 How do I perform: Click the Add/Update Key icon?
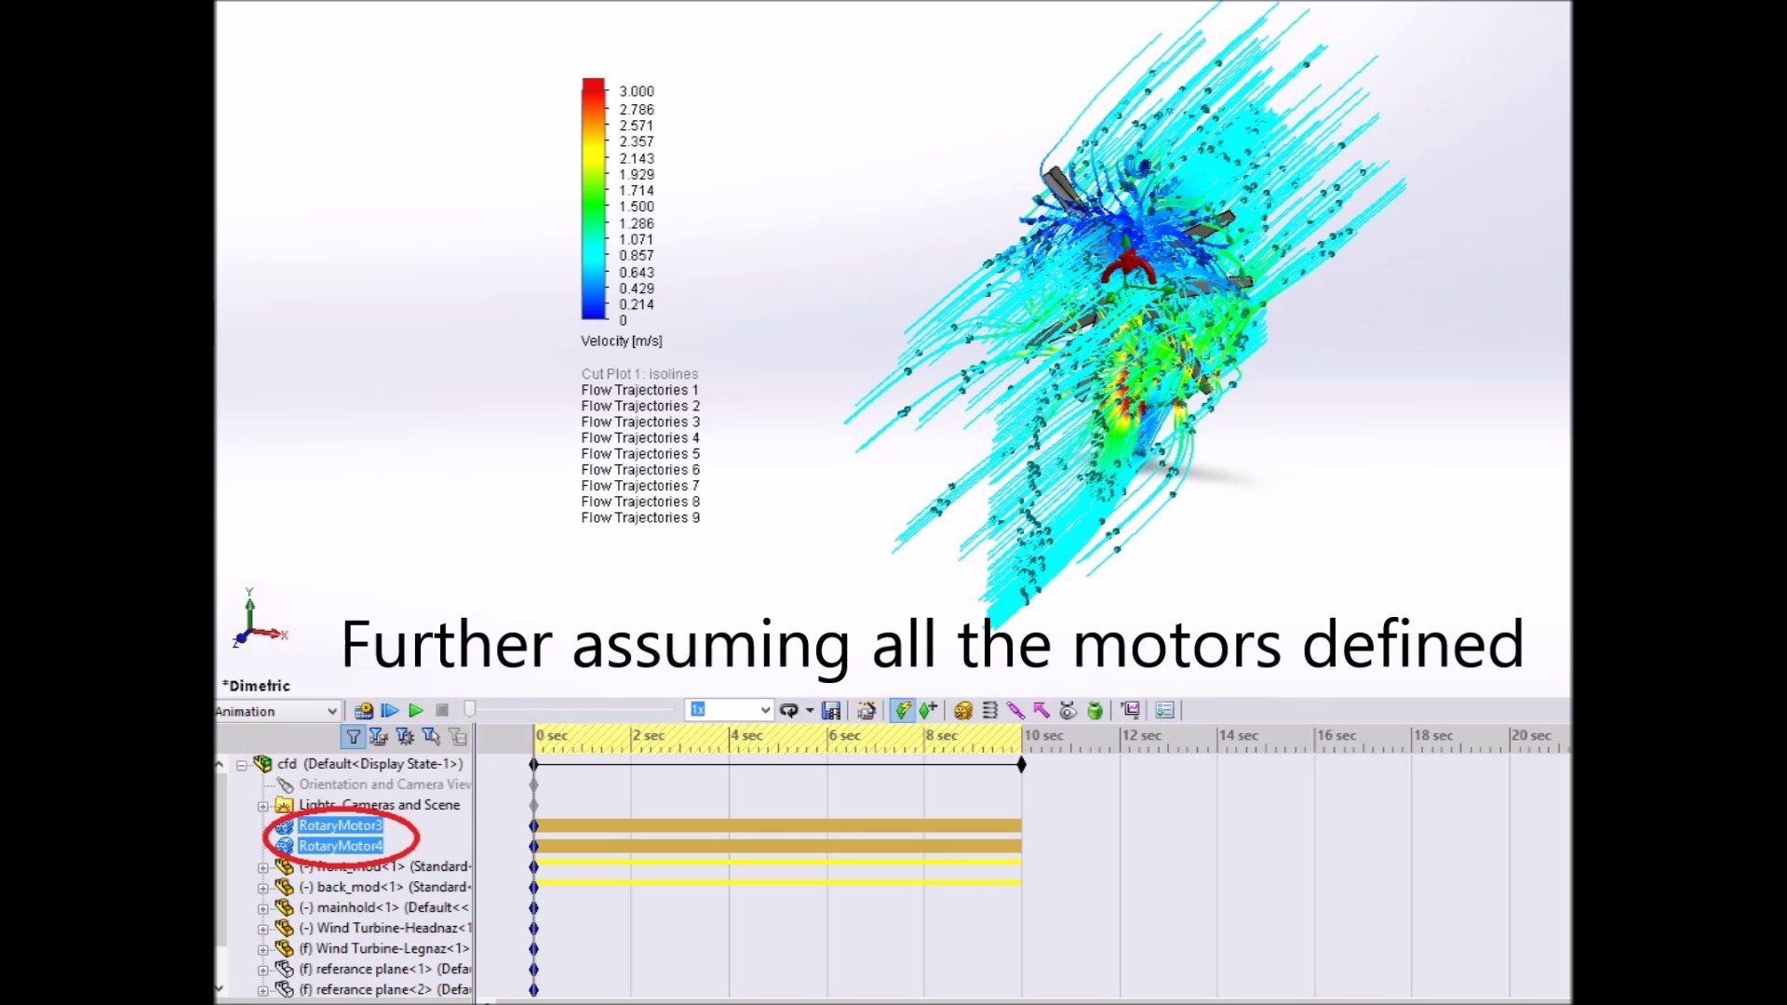click(928, 711)
